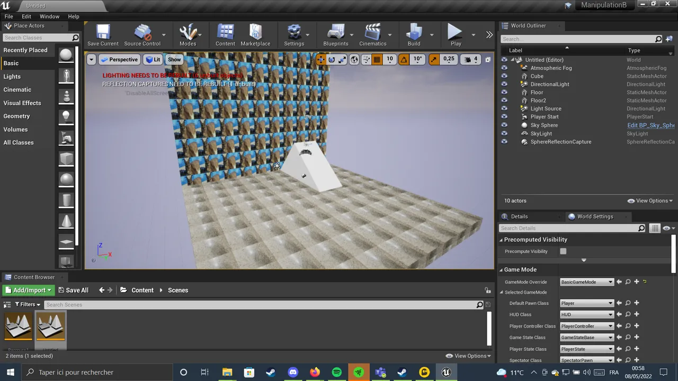Select the translate gizmo mode in the viewport
The width and height of the screenshot is (678, 381).
pyautogui.click(x=320, y=59)
